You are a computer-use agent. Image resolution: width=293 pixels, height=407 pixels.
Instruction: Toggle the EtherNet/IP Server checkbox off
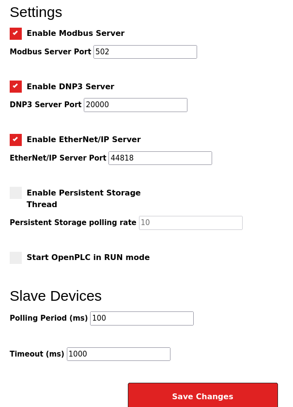pyautogui.click(x=15, y=140)
